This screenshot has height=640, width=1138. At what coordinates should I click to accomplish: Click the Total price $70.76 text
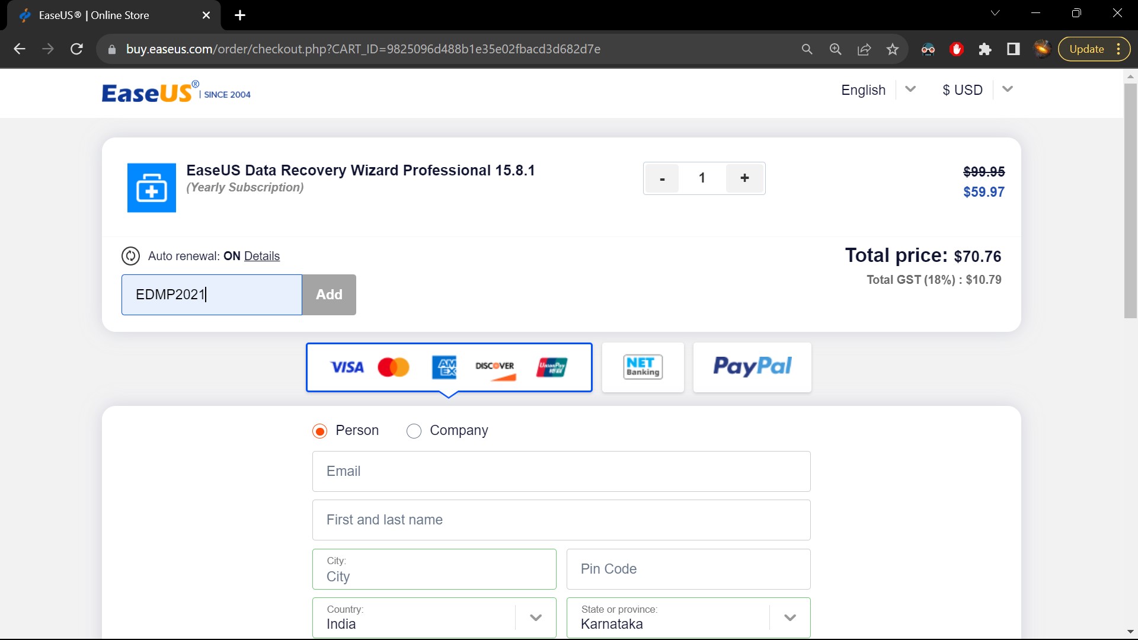[x=923, y=256]
